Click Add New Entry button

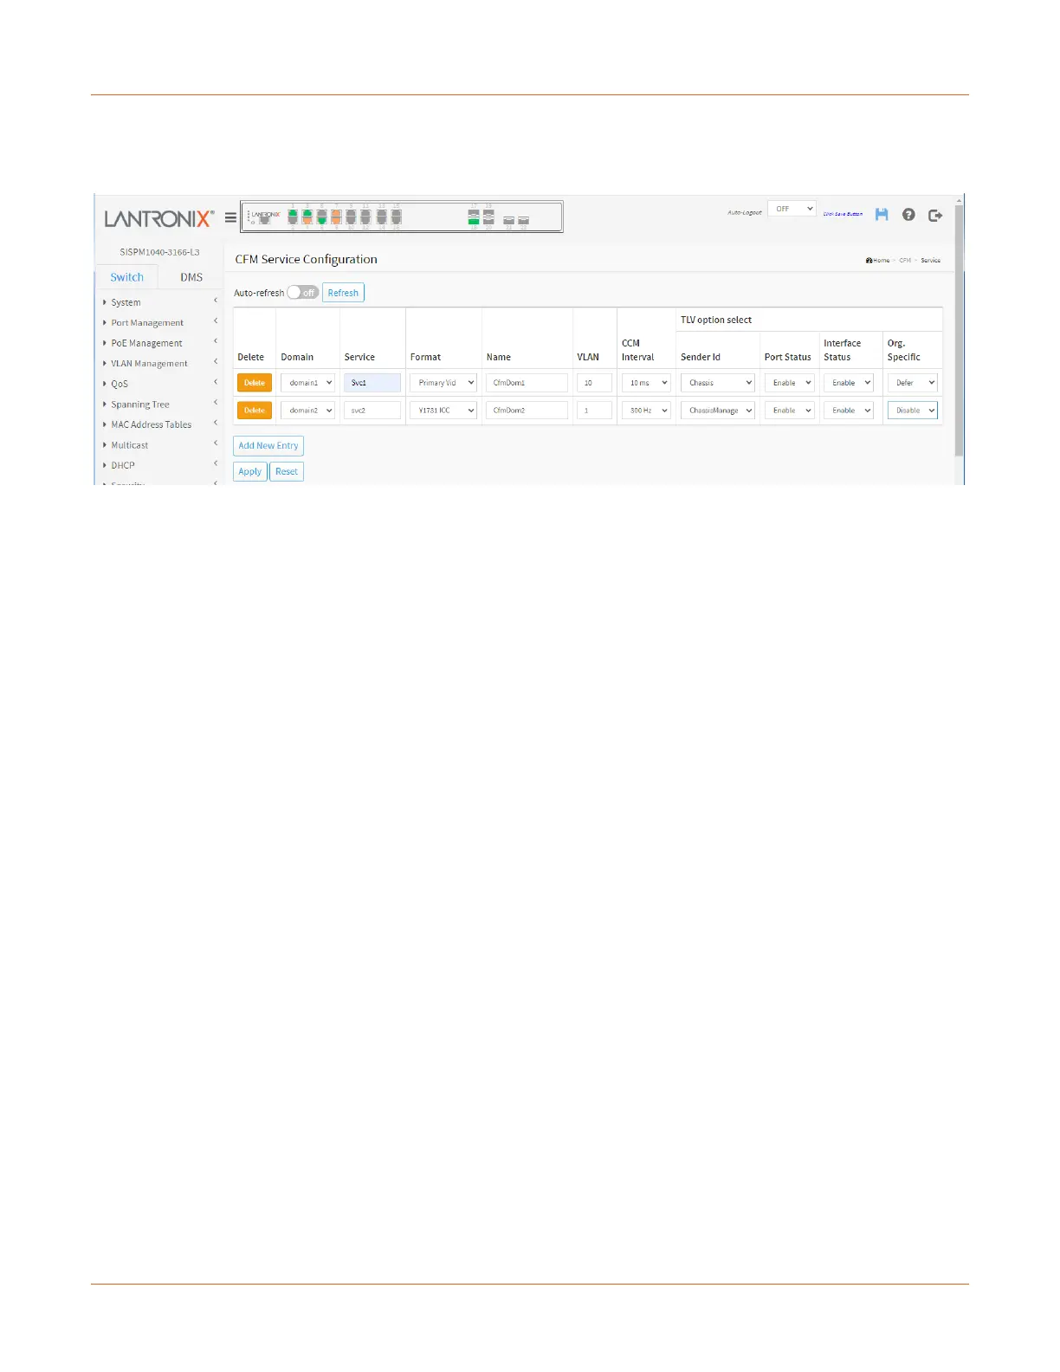pyautogui.click(x=268, y=446)
